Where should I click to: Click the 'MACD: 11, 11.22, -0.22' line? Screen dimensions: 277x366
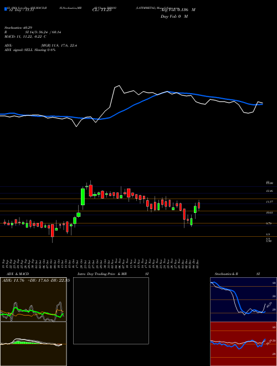tap(25, 37)
